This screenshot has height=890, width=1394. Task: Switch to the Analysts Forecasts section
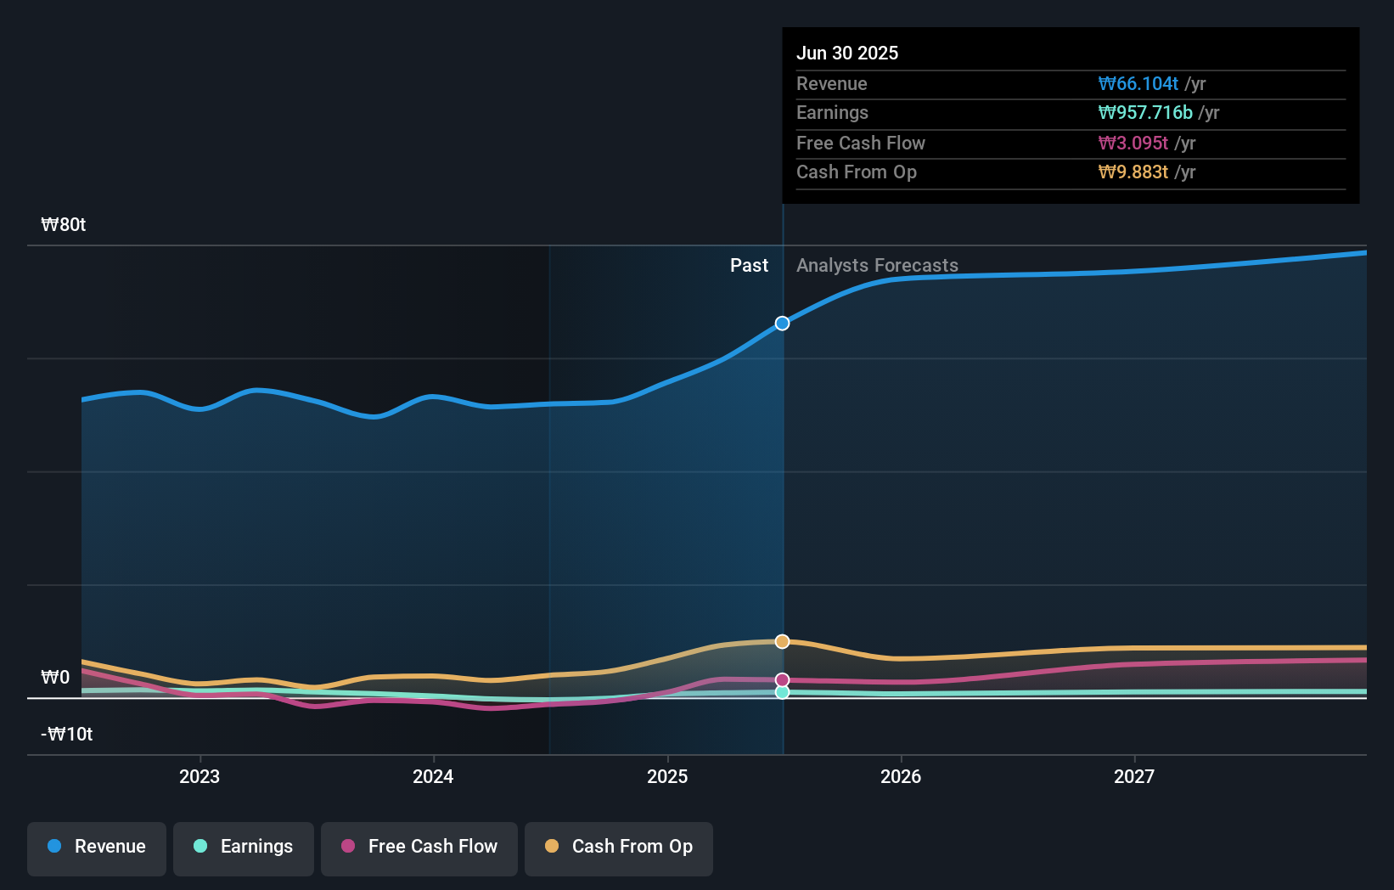877,265
